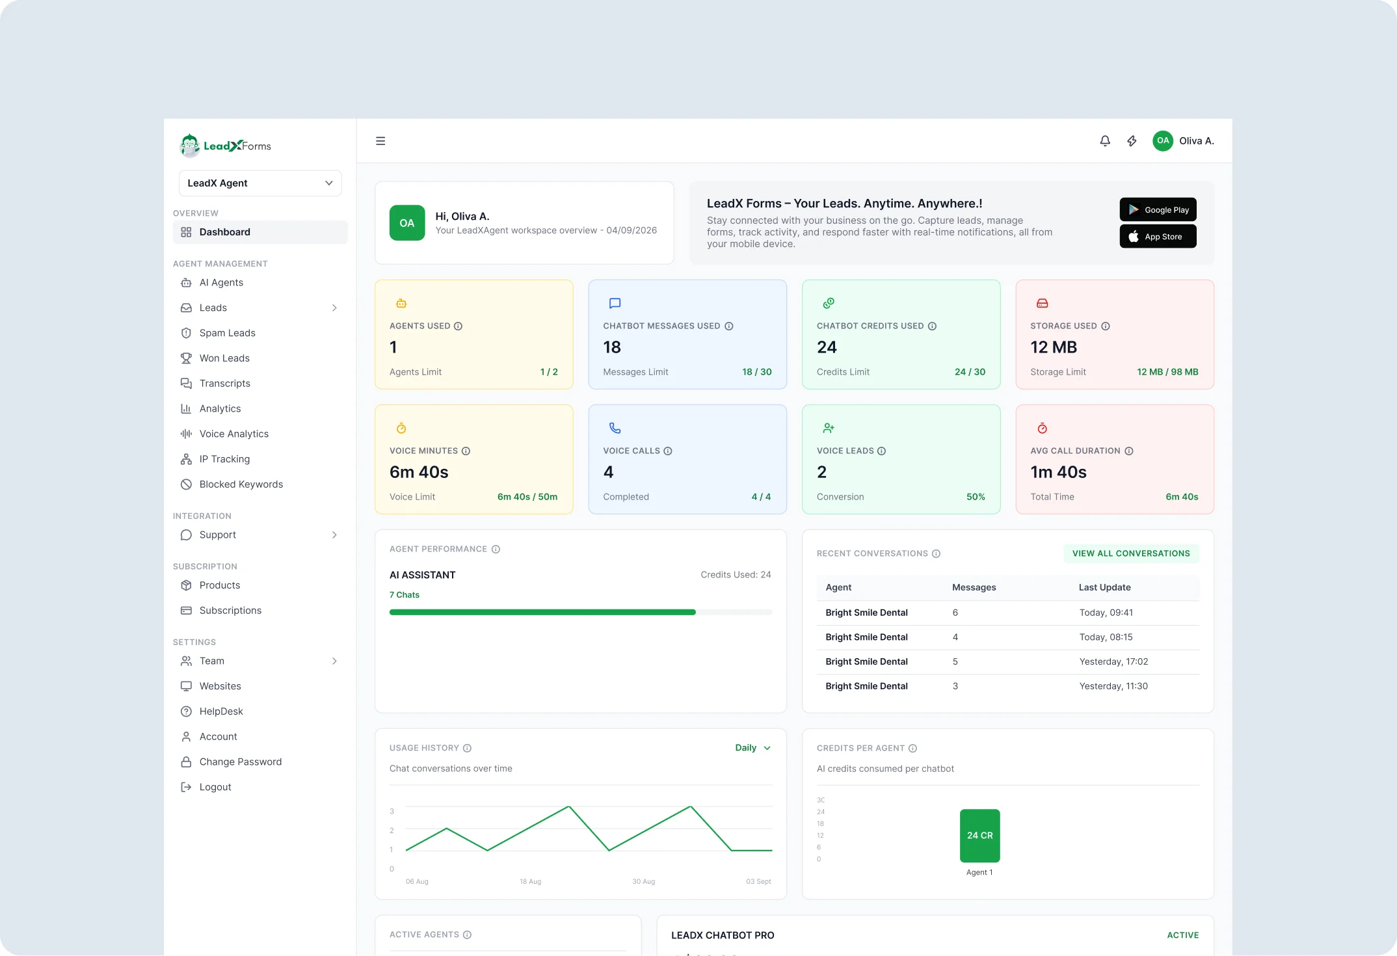Viewport: 1397px width, 956px height.
Task: Click the robot icon in Agents Used card
Action: pyautogui.click(x=401, y=303)
